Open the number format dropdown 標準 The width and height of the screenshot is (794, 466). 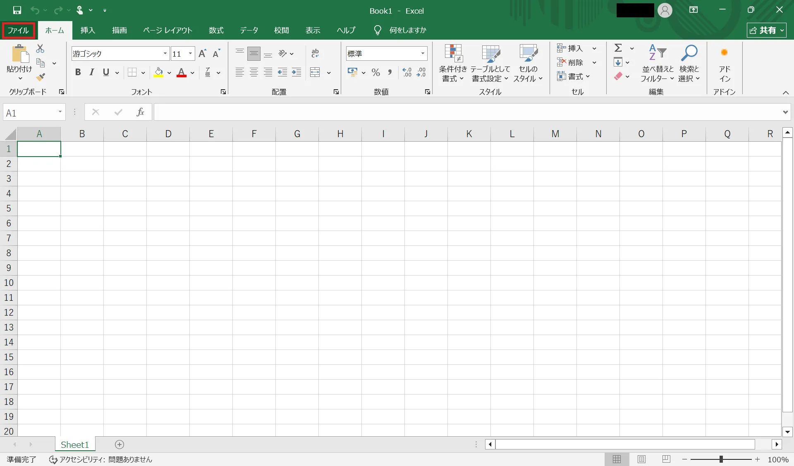coord(423,53)
